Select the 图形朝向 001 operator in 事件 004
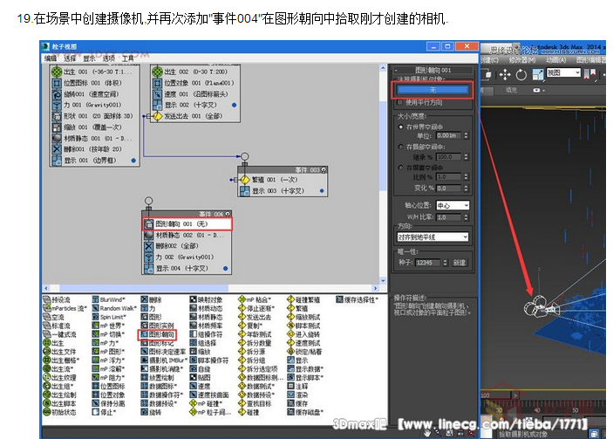The width and height of the screenshot is (613, 439). pyautogui.click(x=187, y=223)
